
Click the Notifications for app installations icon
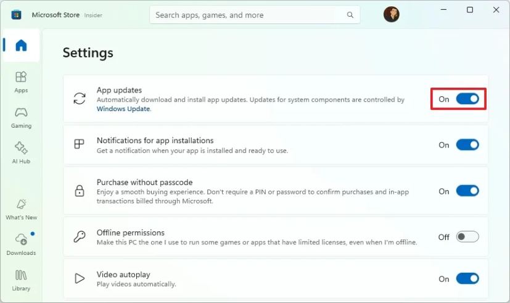(x=79, y=144)
